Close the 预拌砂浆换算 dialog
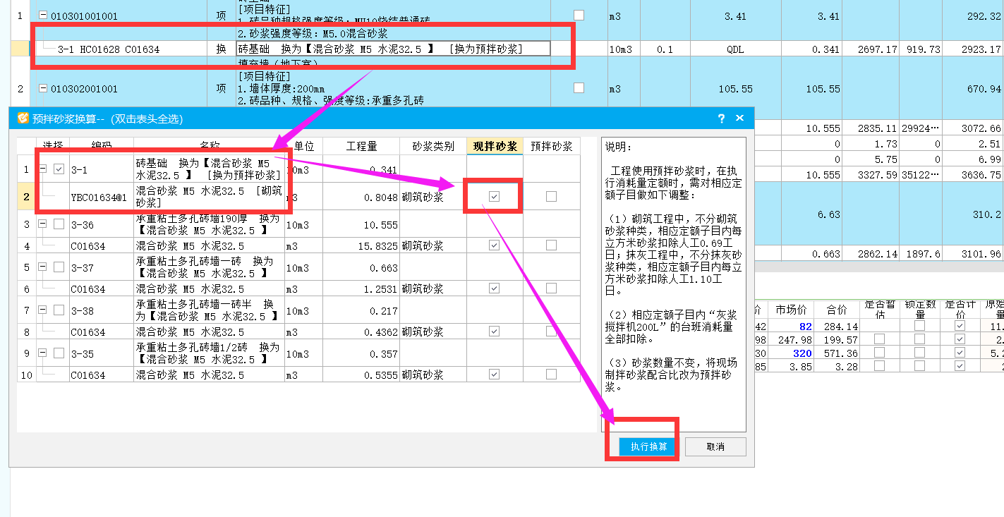The width and height of the screenshot is (1004, 517). pos(739,118)
